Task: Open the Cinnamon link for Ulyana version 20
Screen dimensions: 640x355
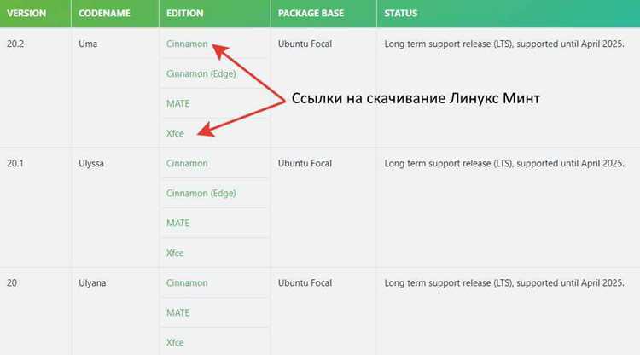Action: coord(187,282)
